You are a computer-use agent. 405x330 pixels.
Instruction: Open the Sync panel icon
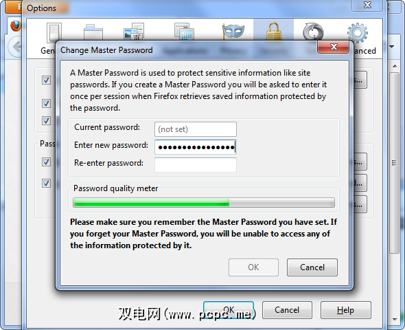pos(313,32)
